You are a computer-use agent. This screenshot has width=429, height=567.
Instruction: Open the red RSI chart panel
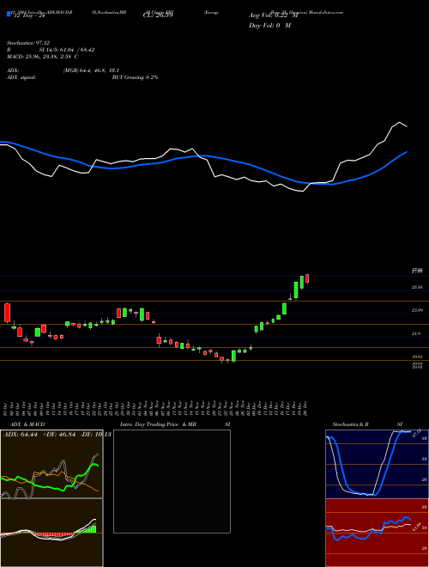[x=377, y=533]
